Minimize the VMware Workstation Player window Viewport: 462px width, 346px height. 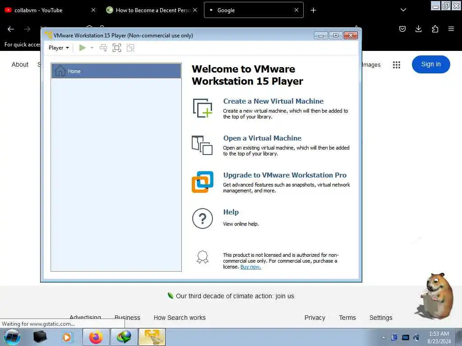[321, 36]
